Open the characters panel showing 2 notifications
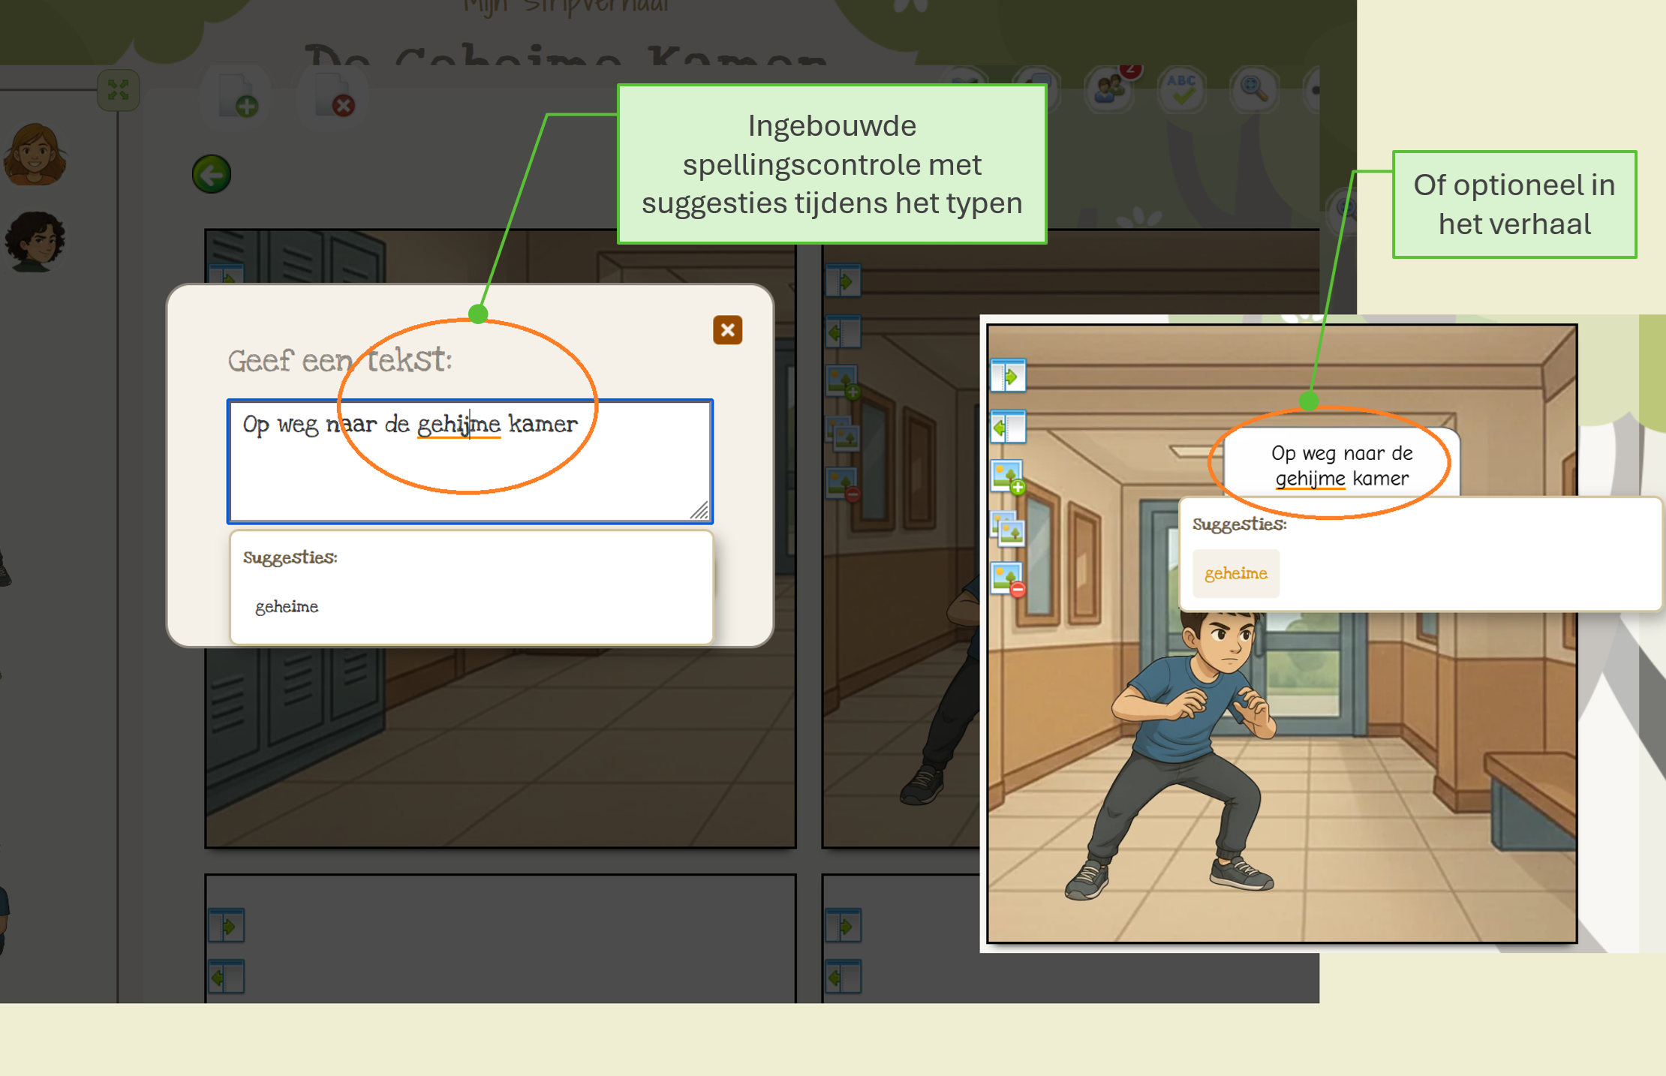1666x1076 pixels. tap(1108, 89)
